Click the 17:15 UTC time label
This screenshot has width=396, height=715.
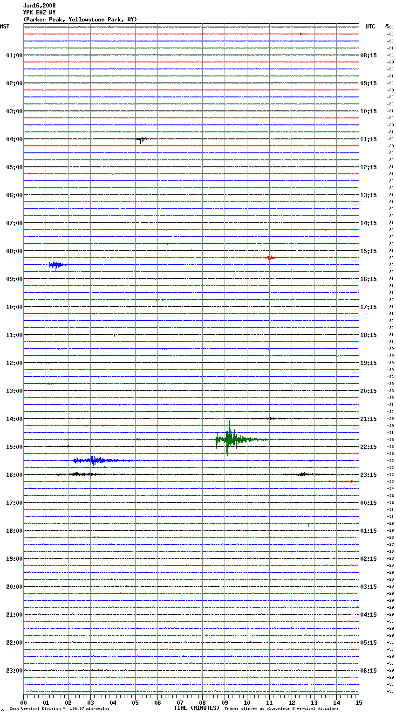click(x=369, y=307)
